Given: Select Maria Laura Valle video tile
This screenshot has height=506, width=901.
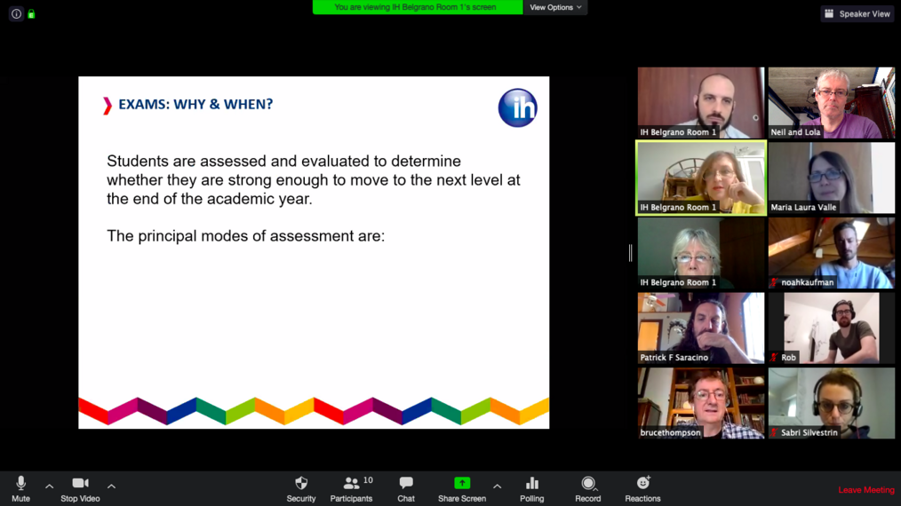Looking at the screenshot, I should pyautogui.click(x=832, y=178).
